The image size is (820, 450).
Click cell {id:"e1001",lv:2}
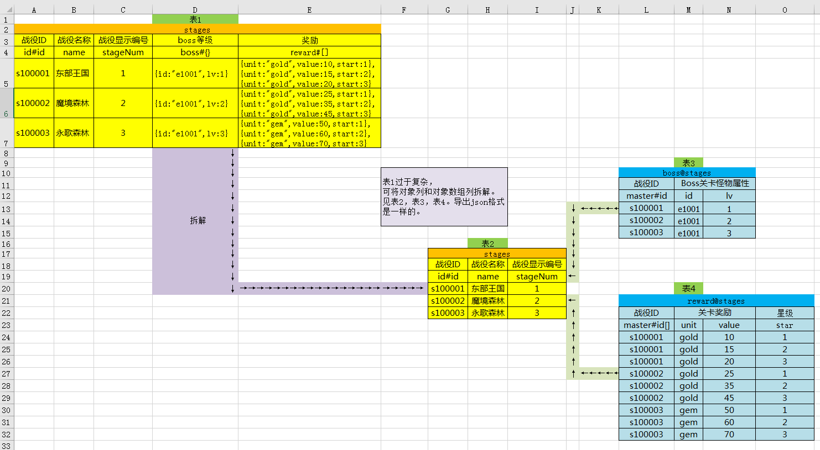(195, 103)
